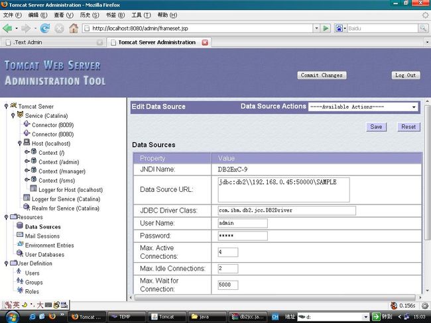Close the Tomcat Server Administration tab
This screenshot has height=323, width=431.
pos(205,42)
